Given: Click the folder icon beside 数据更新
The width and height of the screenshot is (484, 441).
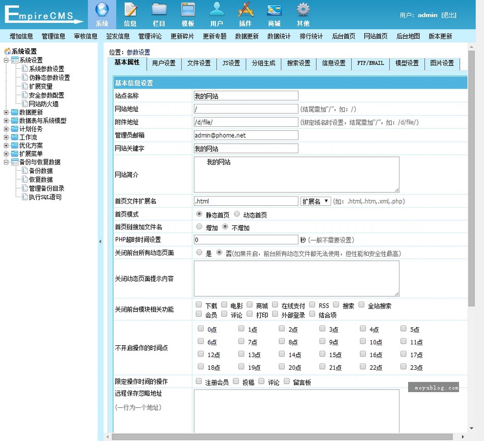Looking at the screenshot, I should click(14, 112).
